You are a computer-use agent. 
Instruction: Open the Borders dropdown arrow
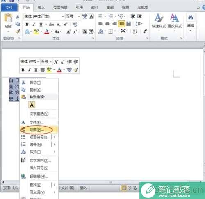click(x=115, y=31)
